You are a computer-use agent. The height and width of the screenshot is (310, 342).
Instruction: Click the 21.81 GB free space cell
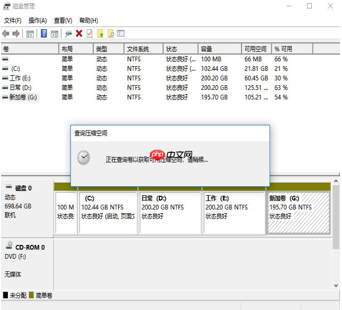[256, 69]
